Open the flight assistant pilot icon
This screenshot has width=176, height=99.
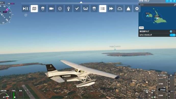(x=94, y=8)
